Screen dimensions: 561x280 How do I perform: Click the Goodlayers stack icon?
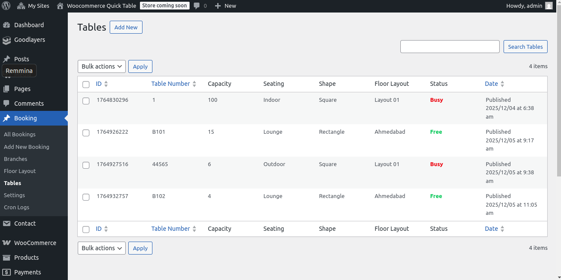click(6, 40)
